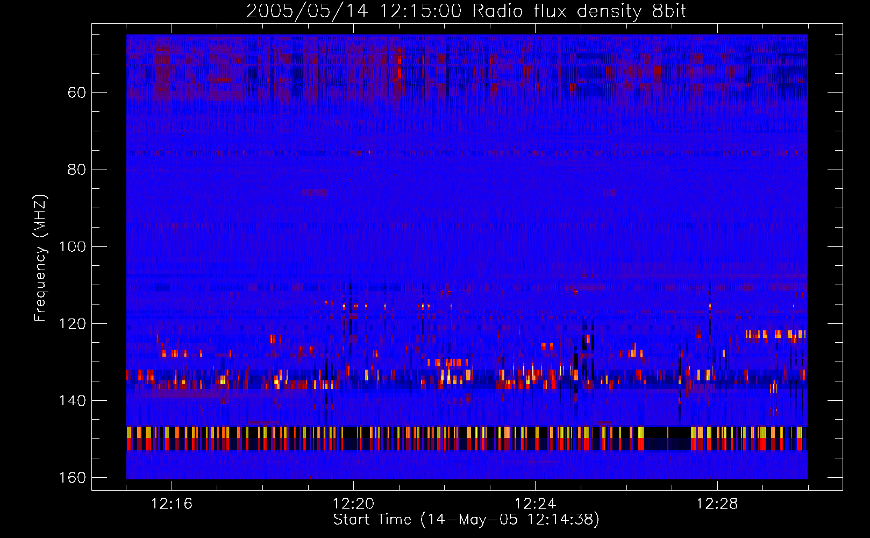Click the 120 frequency tick label
This screenshot has width=870, height=538.
pos(72,323)
